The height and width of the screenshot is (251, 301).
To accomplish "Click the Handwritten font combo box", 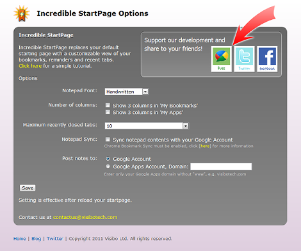I will point(126,92).
